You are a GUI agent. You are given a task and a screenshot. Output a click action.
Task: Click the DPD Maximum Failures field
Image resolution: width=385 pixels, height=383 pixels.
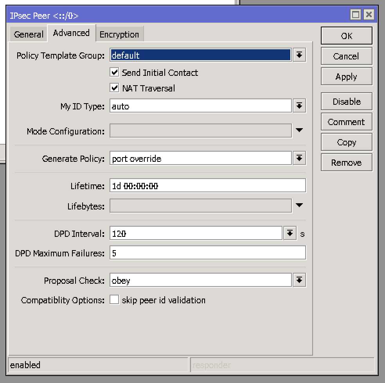[x=208, y=252]
